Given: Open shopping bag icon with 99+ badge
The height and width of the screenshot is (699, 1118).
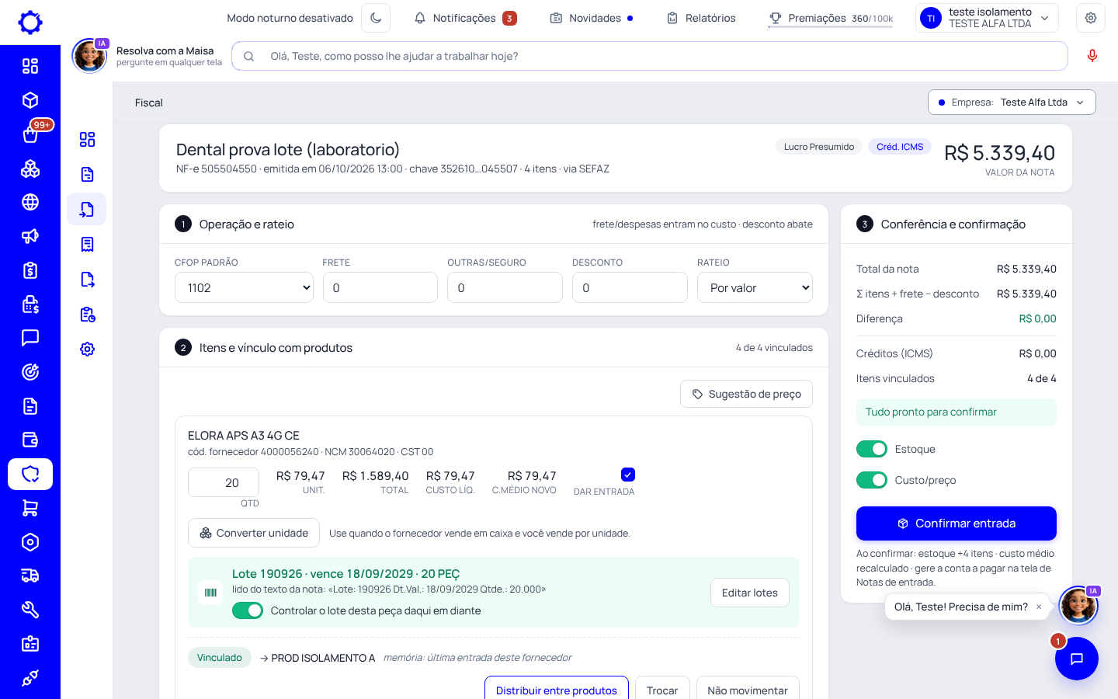Looking at the screenshot, I should (x=30, y=134).
